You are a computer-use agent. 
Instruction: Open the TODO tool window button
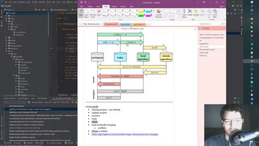coord(40,143)
